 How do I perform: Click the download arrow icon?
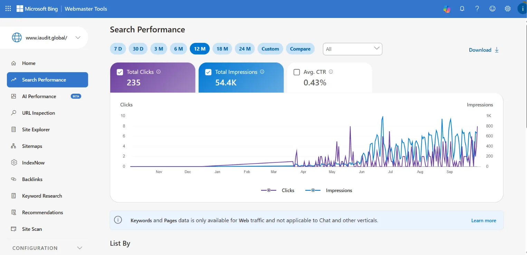(x=497, y=50)
